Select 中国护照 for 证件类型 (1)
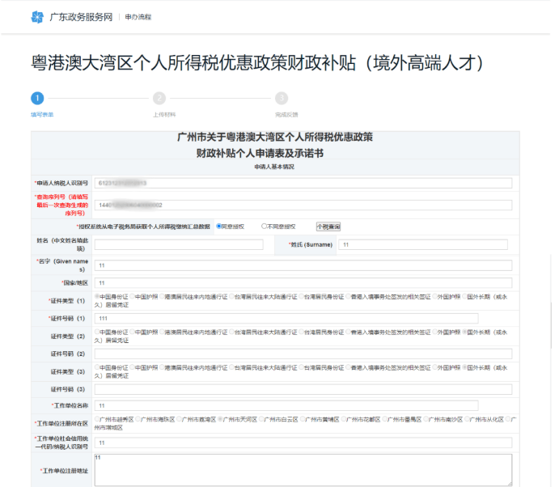 click(132, 296)
